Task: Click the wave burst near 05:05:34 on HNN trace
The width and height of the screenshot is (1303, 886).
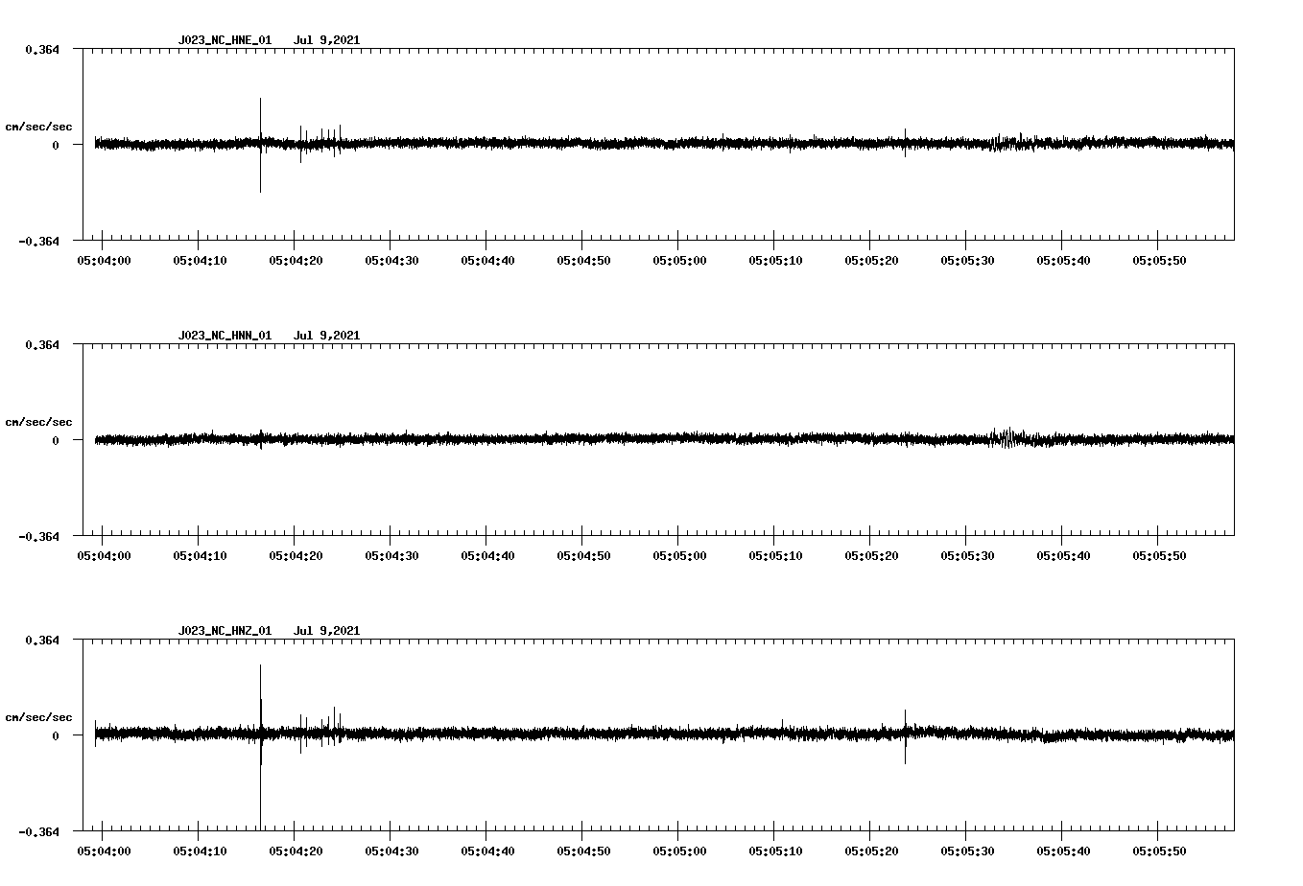Action: coord(1007,438)
